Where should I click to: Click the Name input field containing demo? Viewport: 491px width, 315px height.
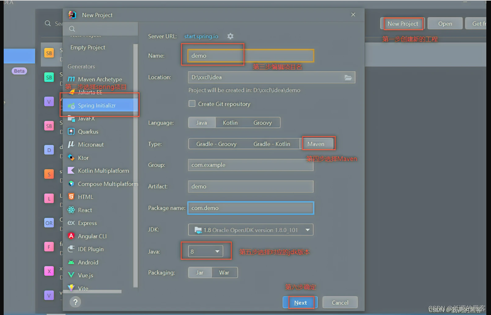point(251,56)
